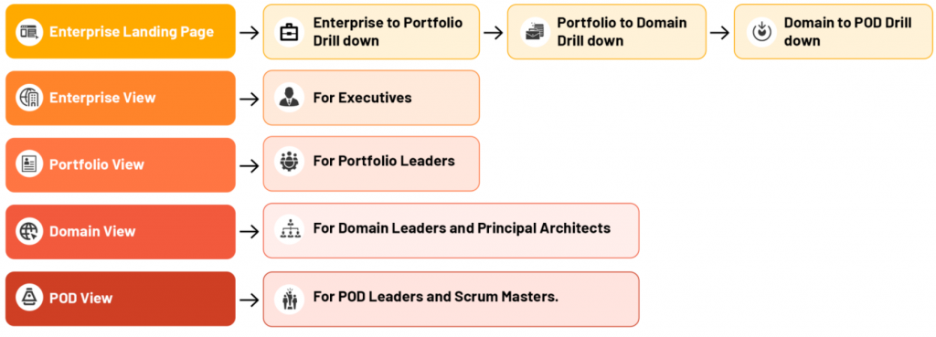Click the POD leaders group icon
The image size is (936, 337).
click(x=290, y=299)
